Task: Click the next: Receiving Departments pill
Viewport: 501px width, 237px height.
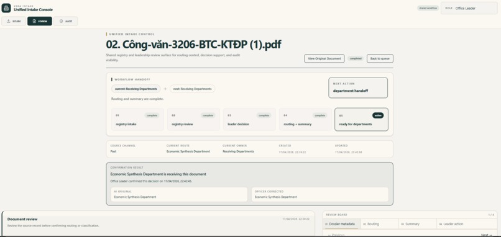Action: click(192, 89)
